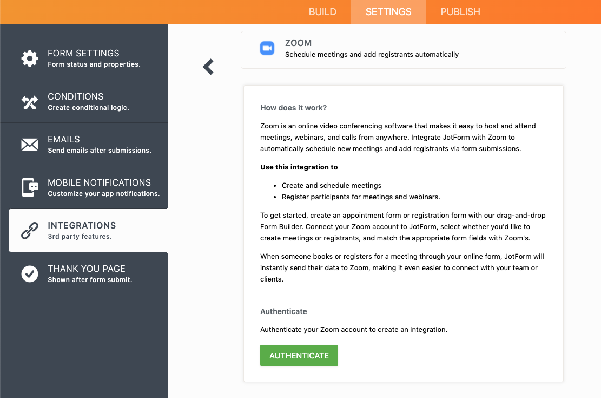
Task: Click the Integrations chain link icon
Action: (30, 231)
